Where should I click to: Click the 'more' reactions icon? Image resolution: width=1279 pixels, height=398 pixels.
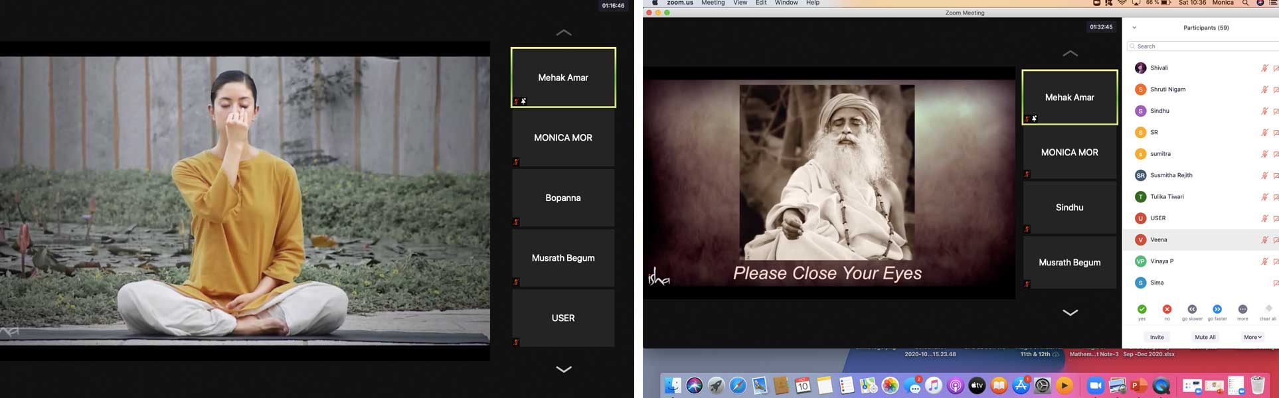(x=1242, y=309)
